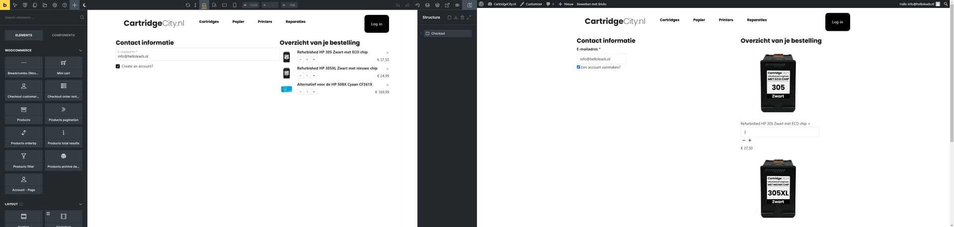Open the Pages icon in the Bricks toolbar
Viewport: 954px width, 227px height.
[35, 5]
